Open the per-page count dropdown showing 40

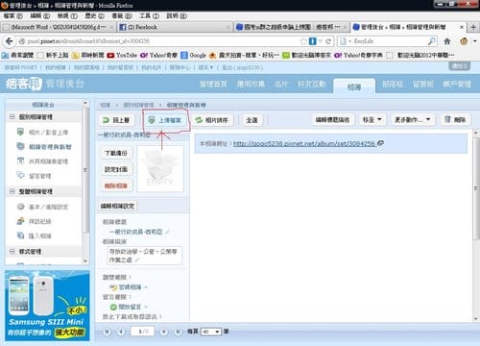(210, 332)
